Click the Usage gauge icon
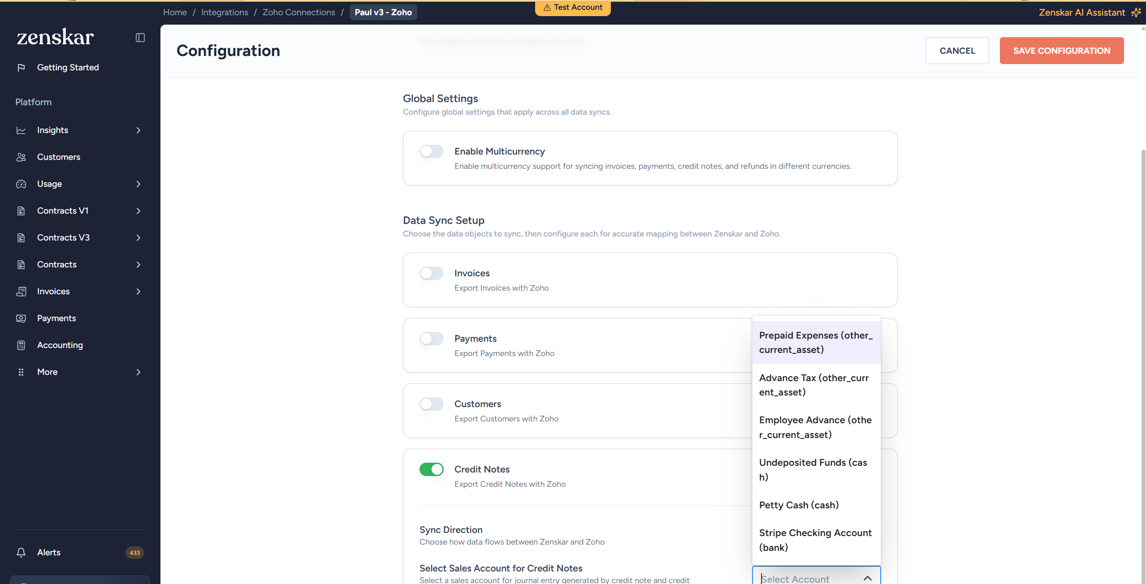Viewport: 1146px width, 584px height. 21,184
